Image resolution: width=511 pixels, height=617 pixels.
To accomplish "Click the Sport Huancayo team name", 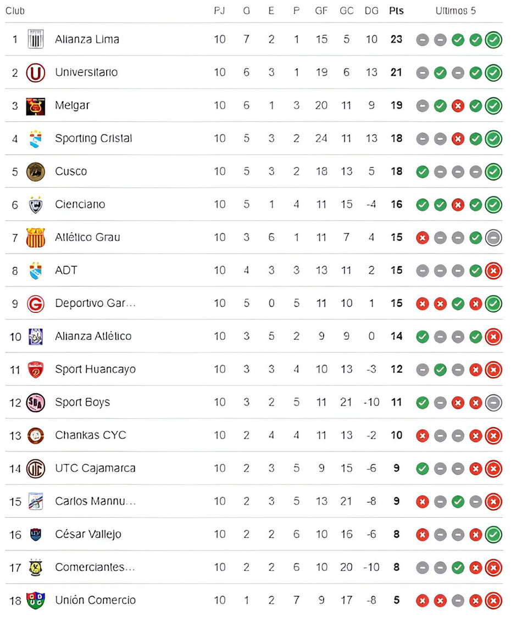I will [x=96, y=369].
